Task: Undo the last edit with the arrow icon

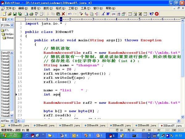Action: (x=70, y=14)
